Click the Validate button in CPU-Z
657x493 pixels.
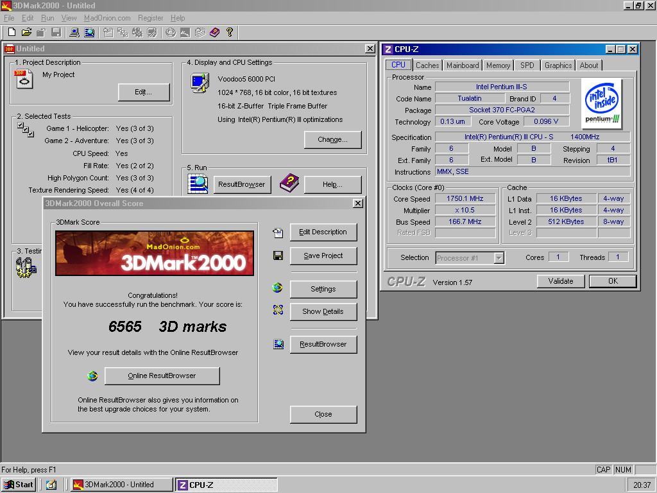click(560, 281)
